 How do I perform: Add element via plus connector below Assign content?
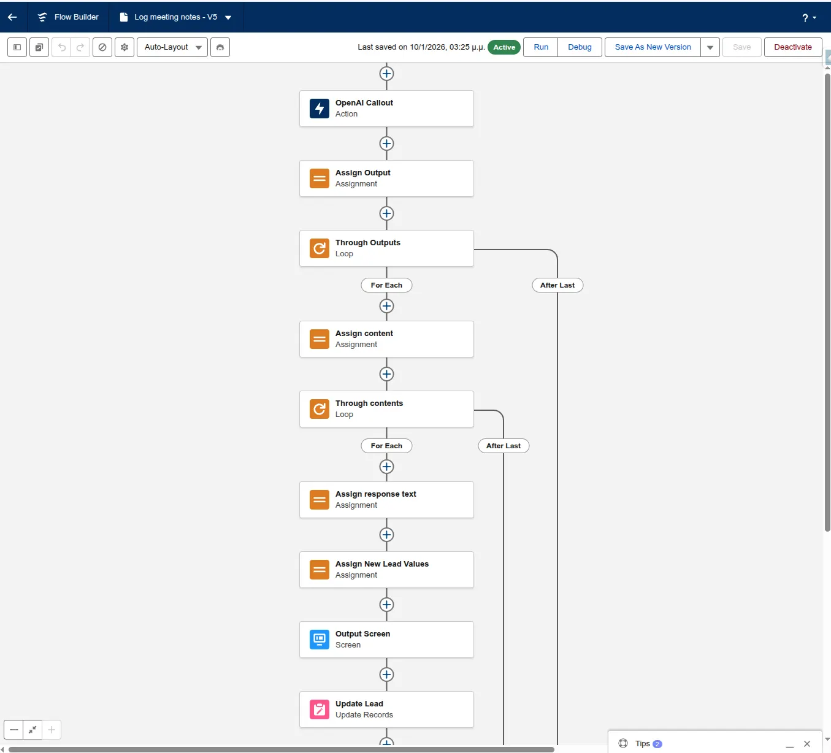pyautogui.click(x=386, y=374)
